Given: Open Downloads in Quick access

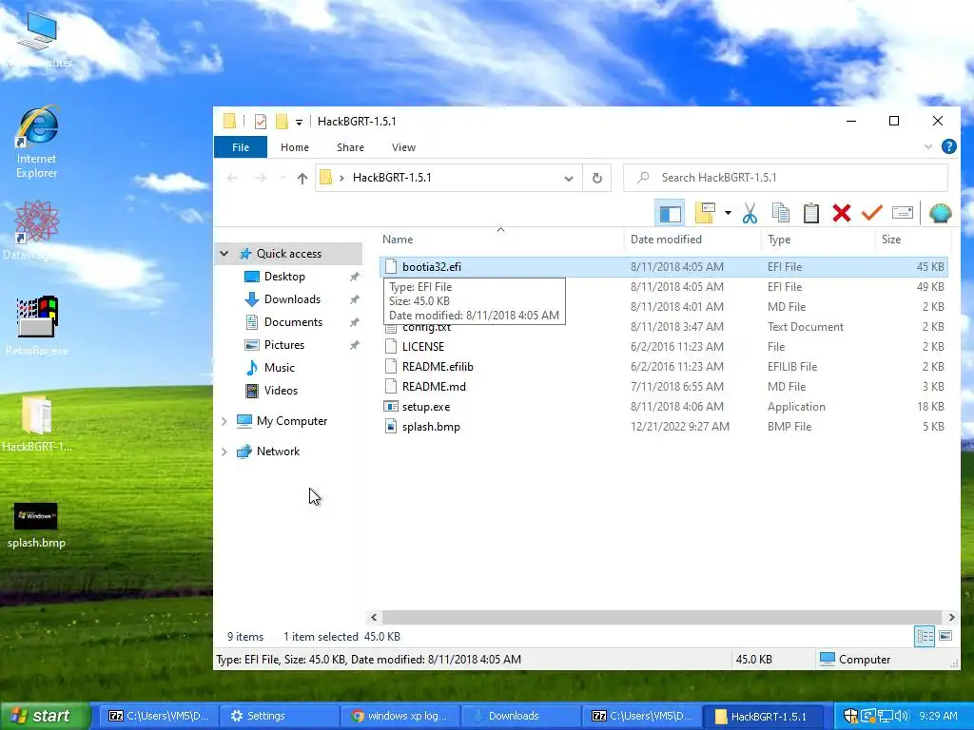Looking at the screenshot, I should tap(292, 299).
